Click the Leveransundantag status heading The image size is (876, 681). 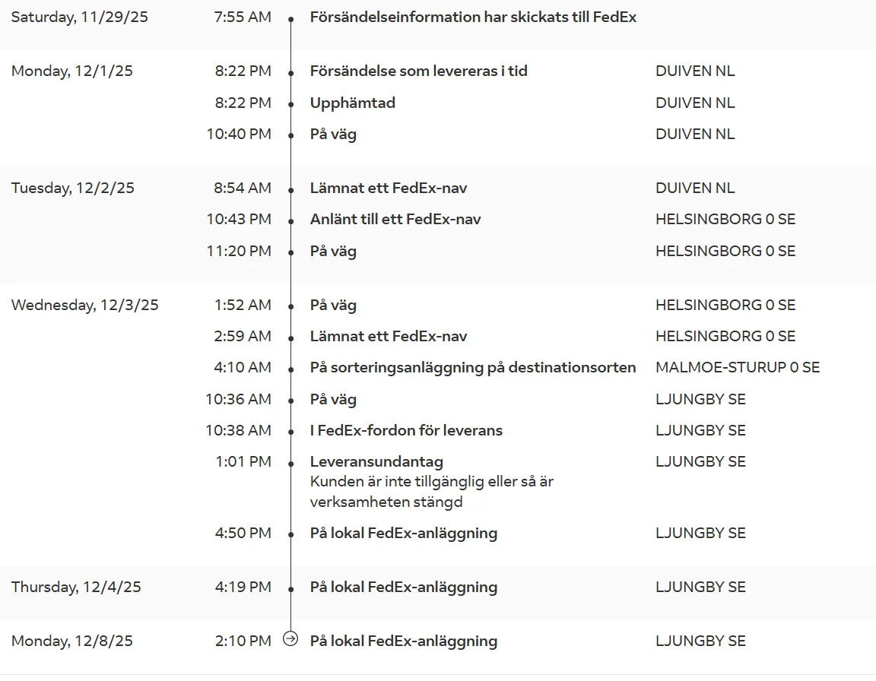376,461
